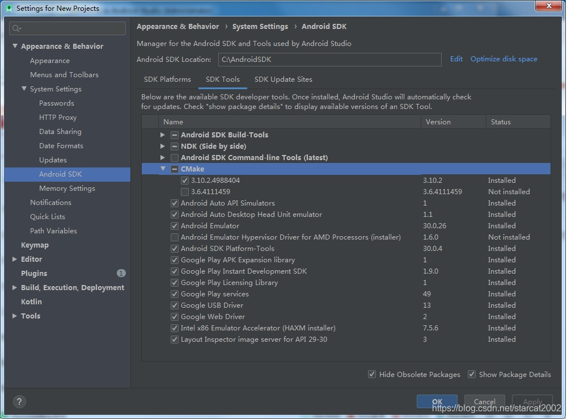The width and height of the screenshot is (567, 419).
Task: Open Data Sharing settings
Action: point(60,132)
